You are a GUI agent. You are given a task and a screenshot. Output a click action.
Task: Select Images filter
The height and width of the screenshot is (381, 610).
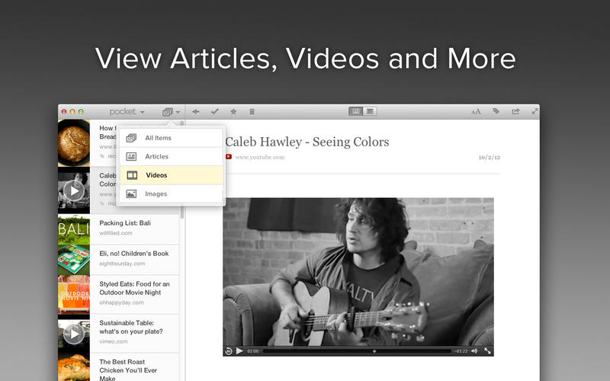coord(172,194)
